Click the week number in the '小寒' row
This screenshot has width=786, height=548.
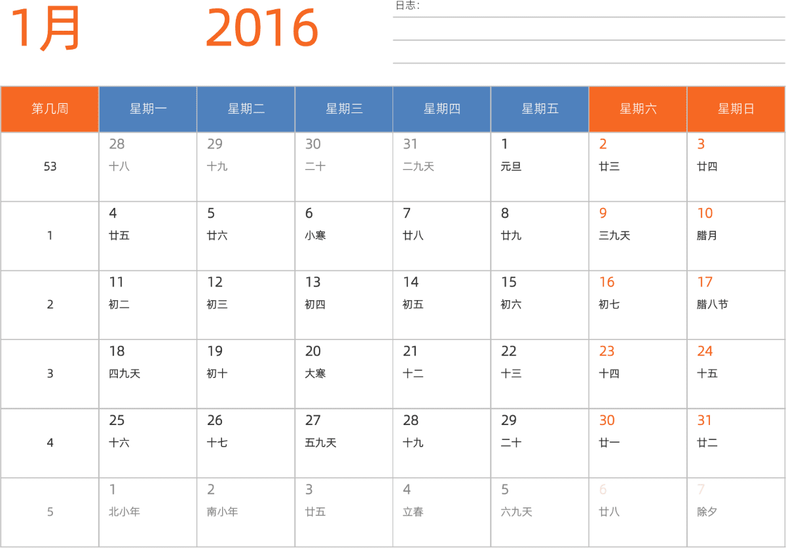pyautogui.click(x=50, y=236)
